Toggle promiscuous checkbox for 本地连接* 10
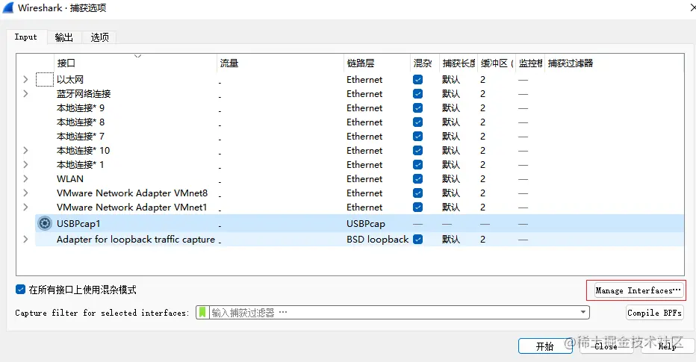The image size is (696, 362). pos(417,150)
